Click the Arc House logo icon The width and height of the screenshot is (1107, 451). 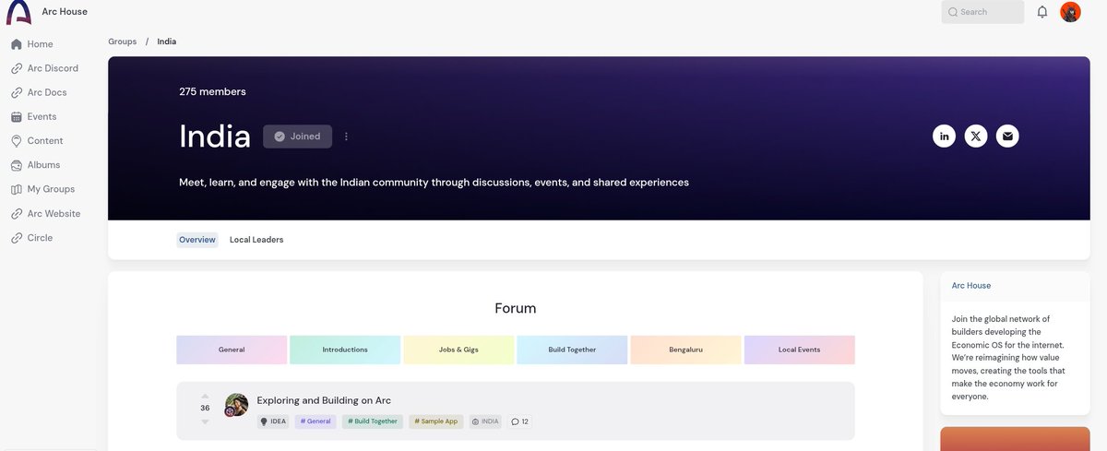tap(18, 12)
